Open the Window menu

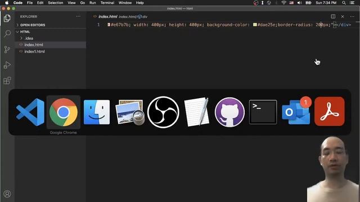pyautogui.click(x=125, y=3)
